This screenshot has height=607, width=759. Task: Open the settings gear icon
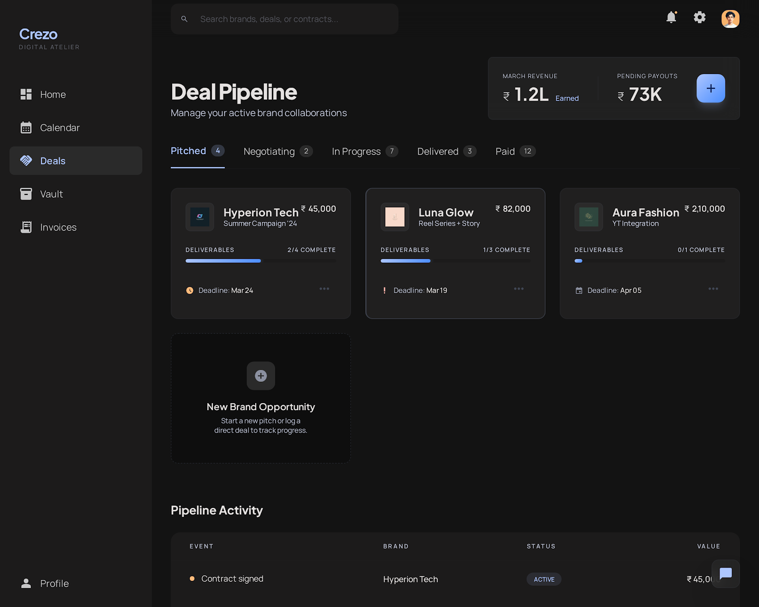(699, 18)
